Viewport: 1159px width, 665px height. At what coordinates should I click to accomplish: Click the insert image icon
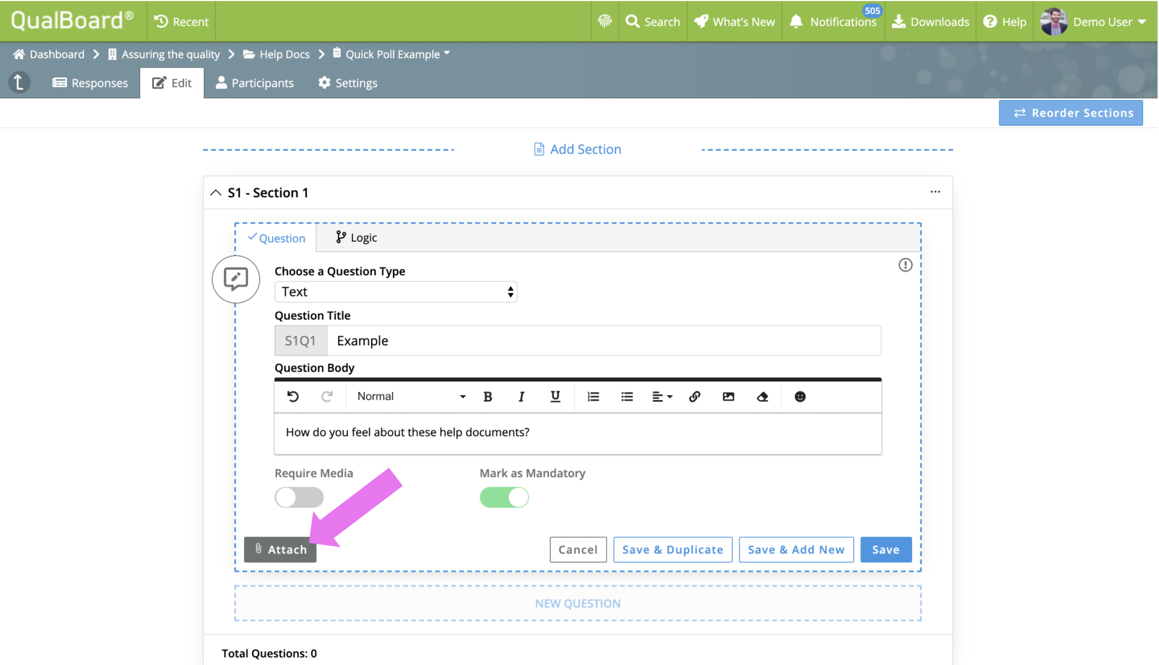tap(728, 396)
